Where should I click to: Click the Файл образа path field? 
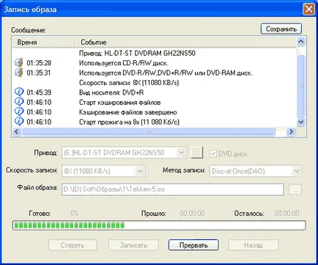173,189
